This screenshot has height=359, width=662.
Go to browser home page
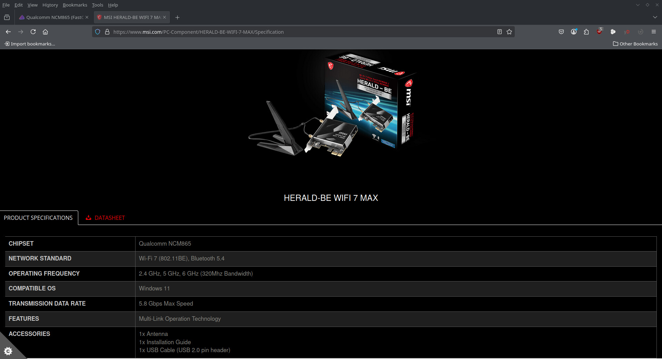(x=45, y=32)
